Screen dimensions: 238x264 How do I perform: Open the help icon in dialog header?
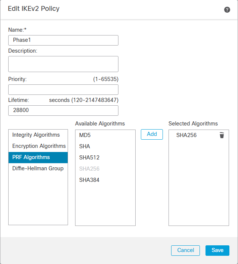click(227, 10)
